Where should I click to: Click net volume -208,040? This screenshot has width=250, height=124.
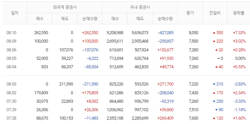pos(166,93)
